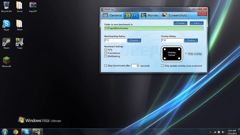
Task: Check the MinMaxAvg option
Action: tap(106, 56)
